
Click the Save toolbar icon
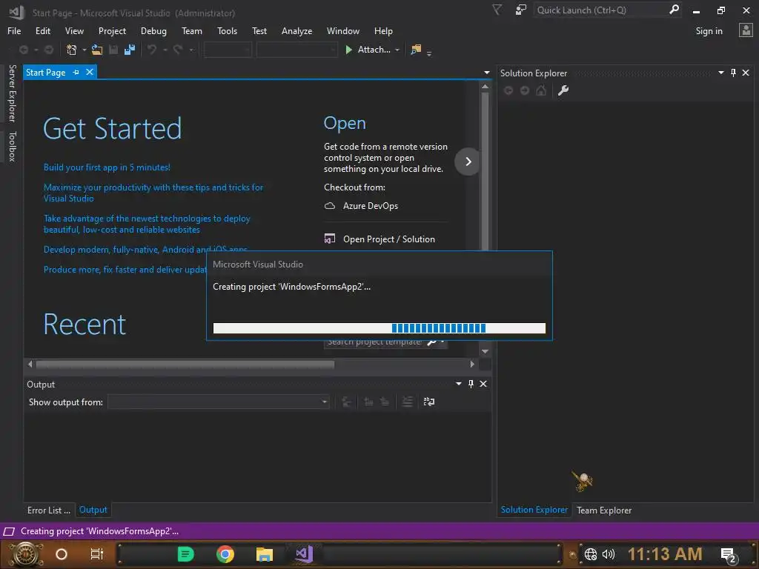[113, 50]
